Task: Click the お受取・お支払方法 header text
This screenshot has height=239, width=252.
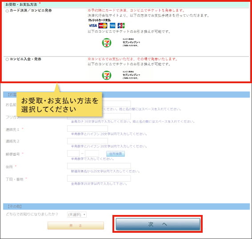Action: tap(21, 4)
